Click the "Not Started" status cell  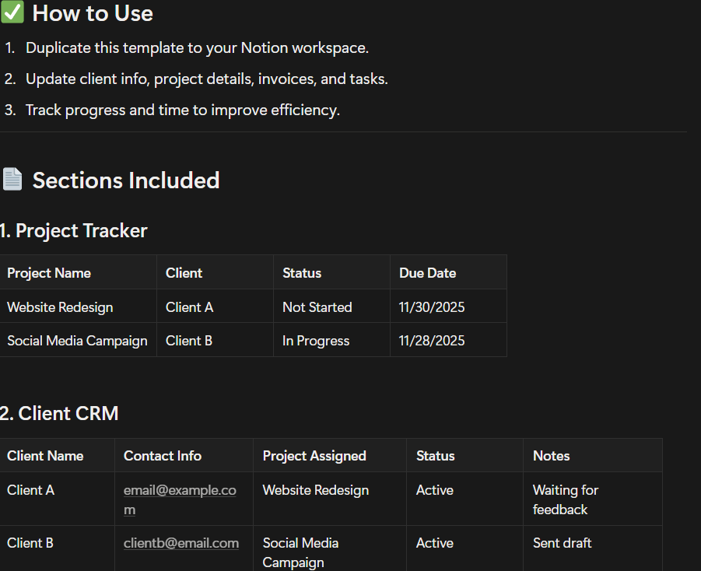tap(331, 307)
